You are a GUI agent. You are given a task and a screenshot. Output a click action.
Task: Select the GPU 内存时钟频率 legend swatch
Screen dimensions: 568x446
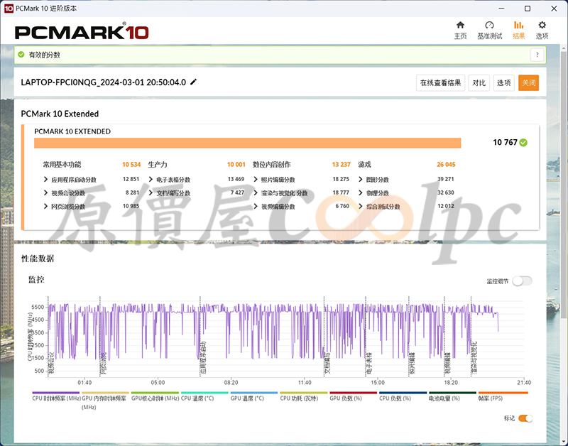click(105, 393)
